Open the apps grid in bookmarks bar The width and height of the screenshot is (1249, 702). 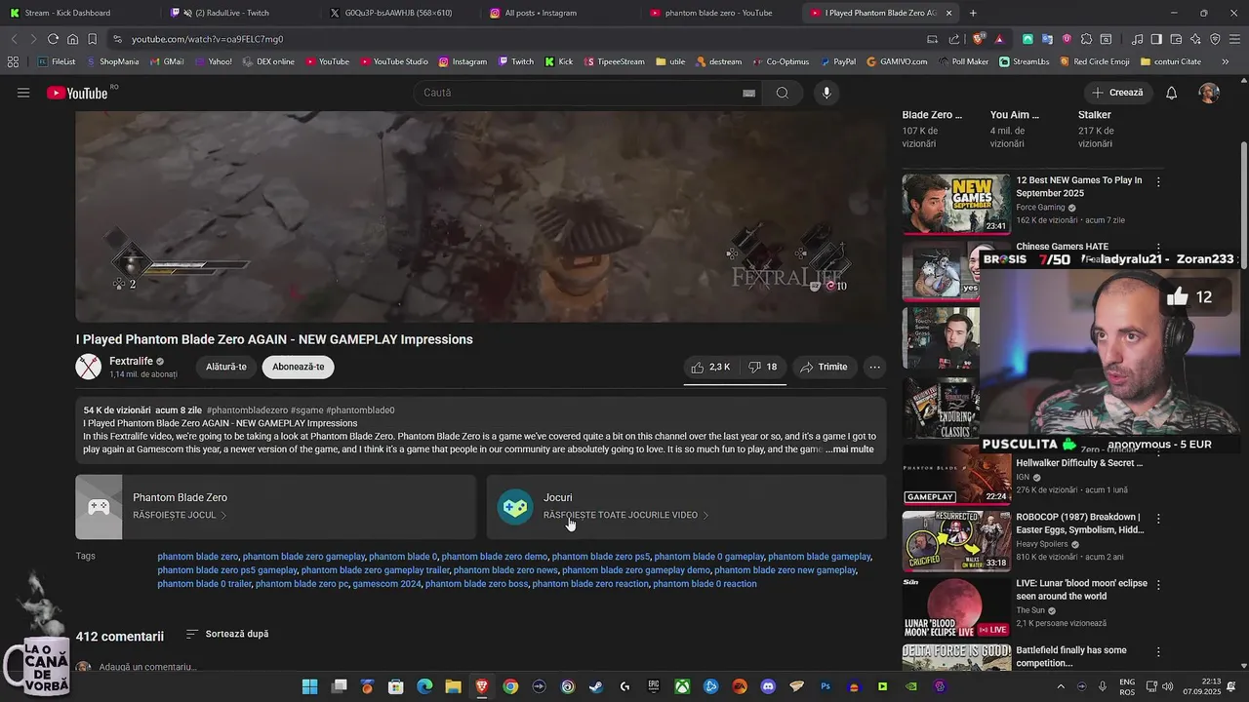13,61
